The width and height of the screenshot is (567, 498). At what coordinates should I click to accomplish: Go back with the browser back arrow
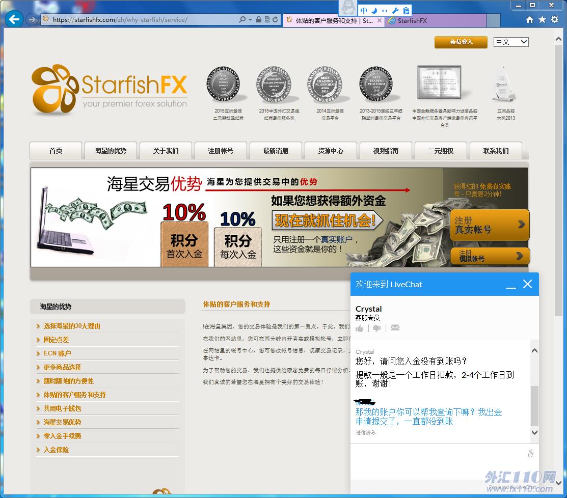[14, 19]
